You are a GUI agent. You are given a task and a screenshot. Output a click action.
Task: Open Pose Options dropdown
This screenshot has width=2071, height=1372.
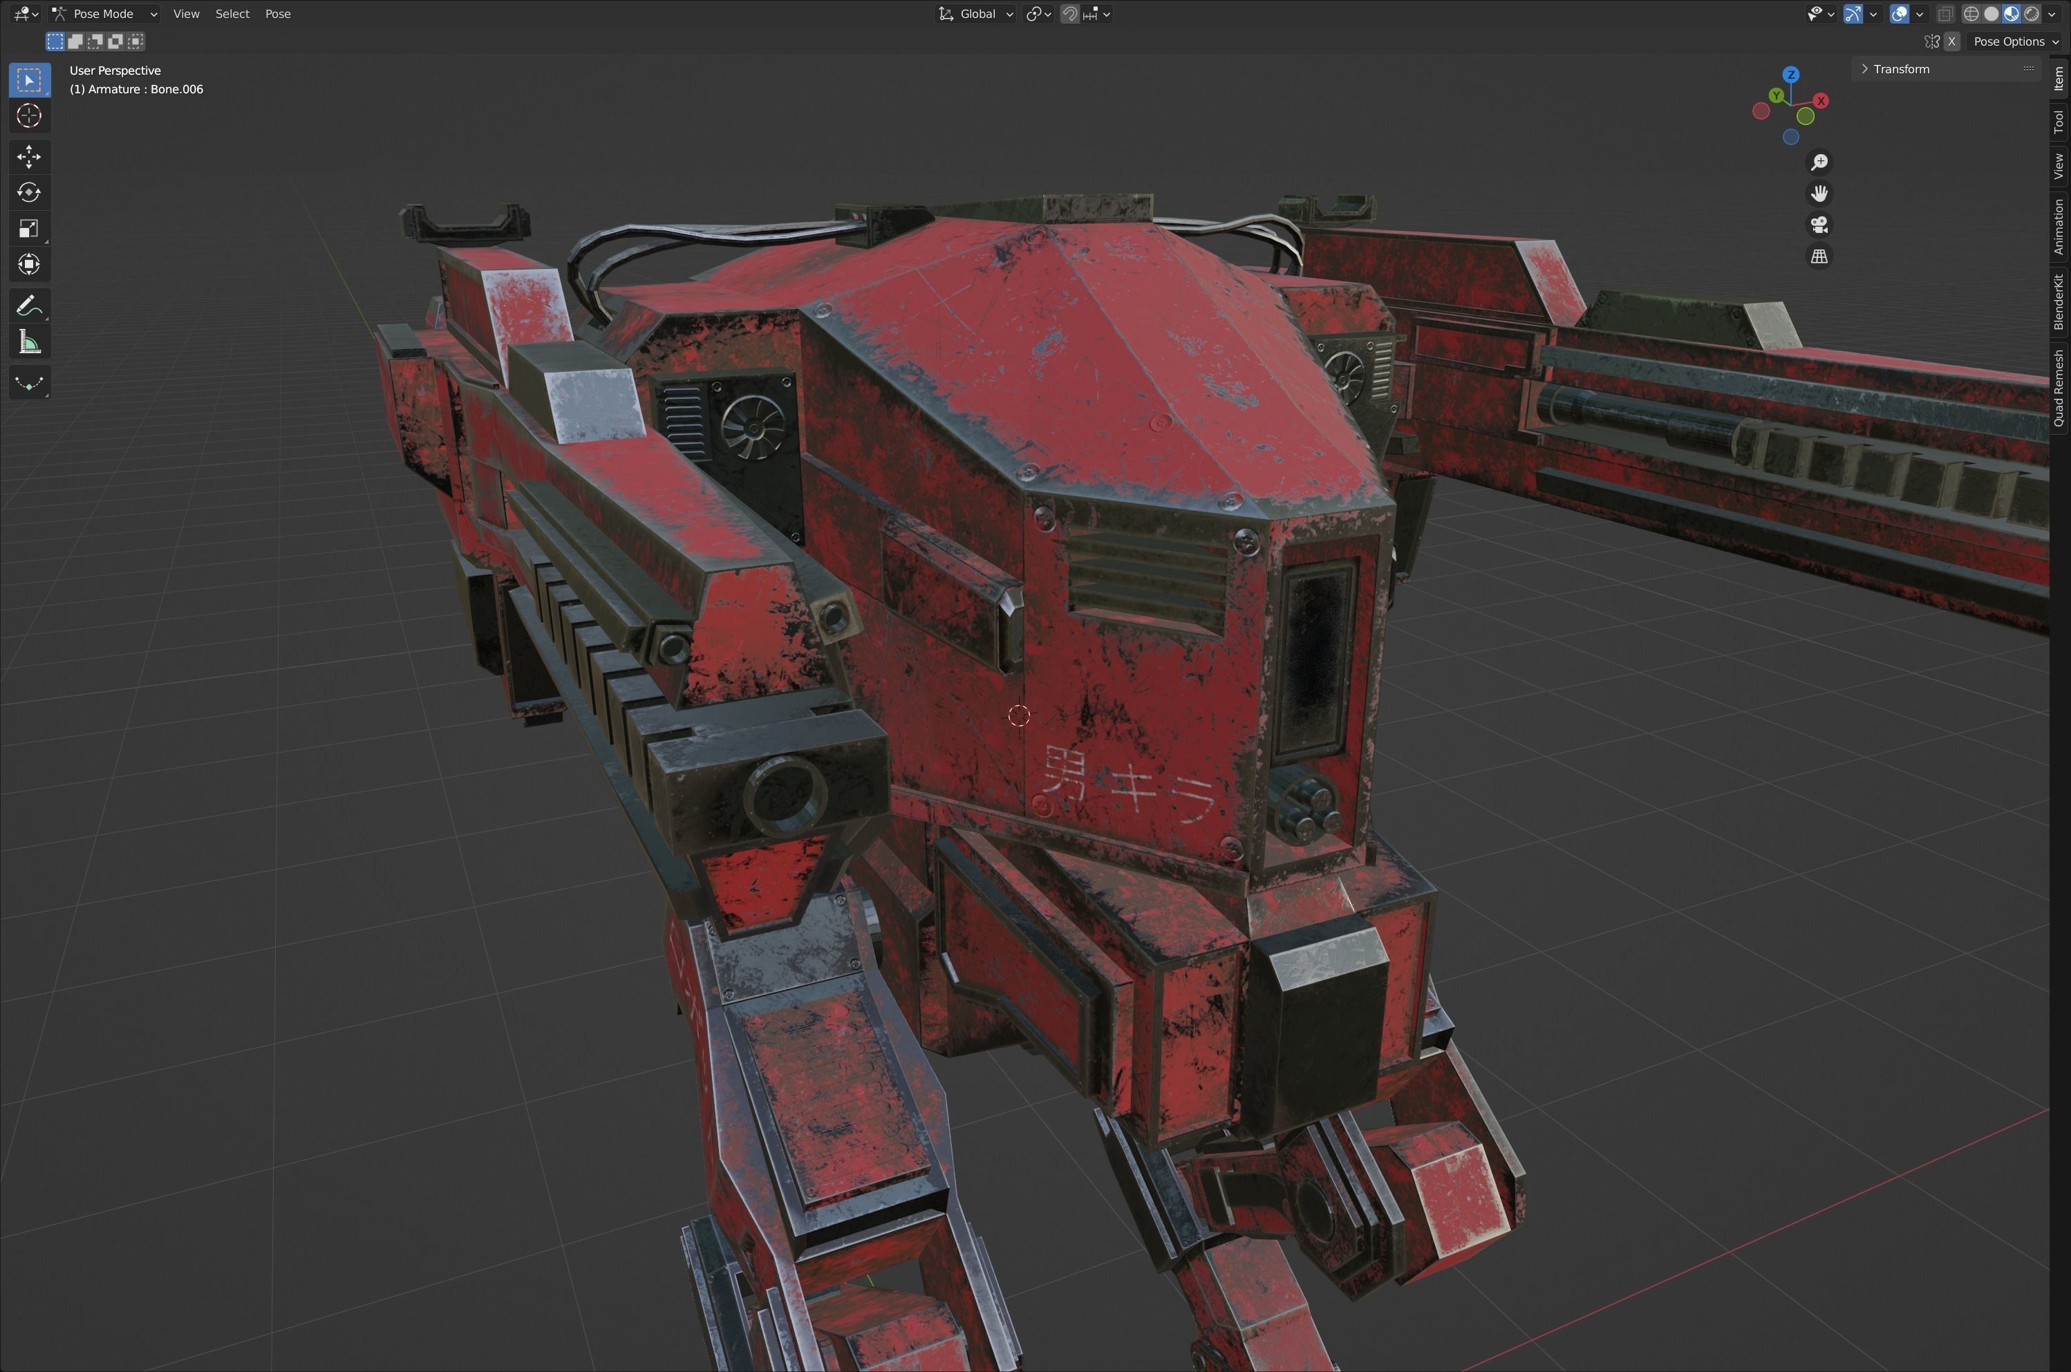click(x=2015, y=41)
